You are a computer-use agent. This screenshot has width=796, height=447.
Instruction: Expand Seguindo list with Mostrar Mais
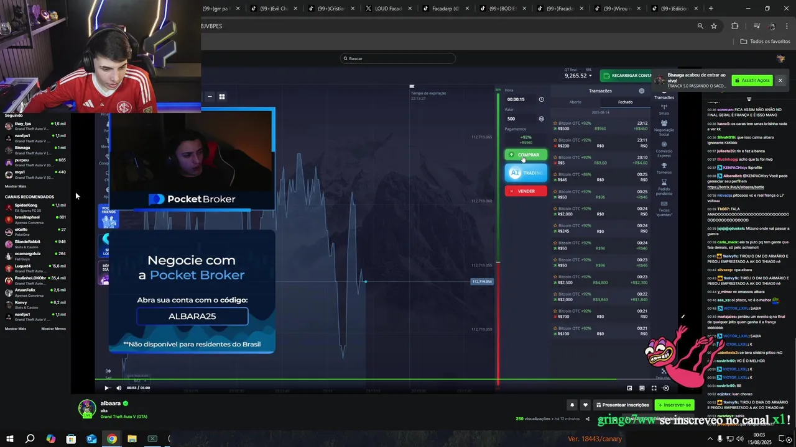[16, 186]
